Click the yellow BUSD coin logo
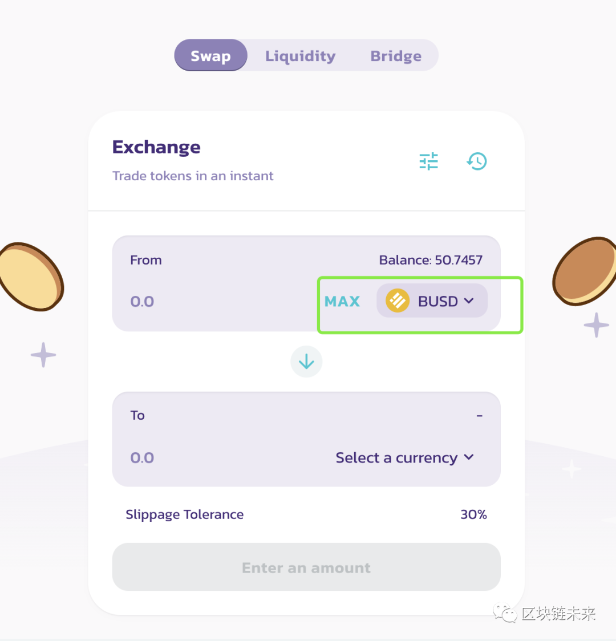The width and height of the screenshot is (616, 641). [x=398, y=301]
